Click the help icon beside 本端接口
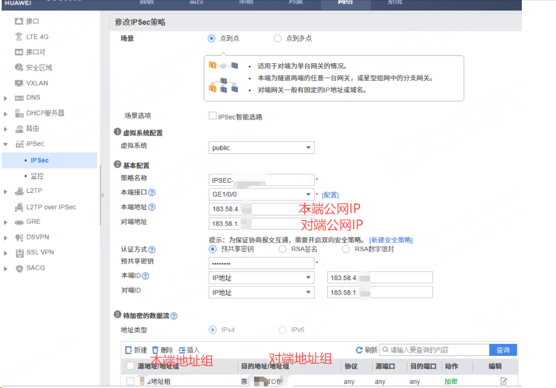 [x=152, y=193]
